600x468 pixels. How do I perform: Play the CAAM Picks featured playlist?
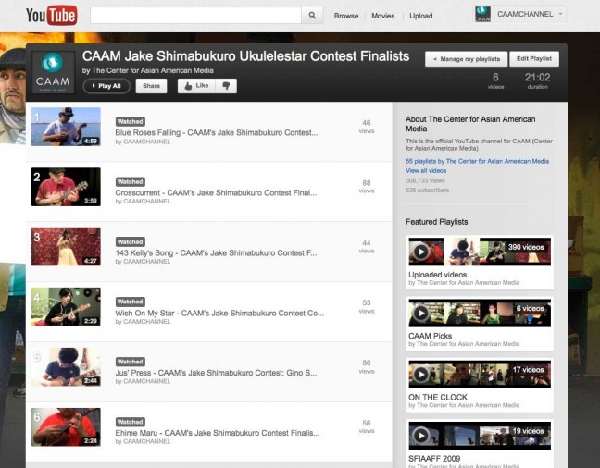click(x=420, y=313)
